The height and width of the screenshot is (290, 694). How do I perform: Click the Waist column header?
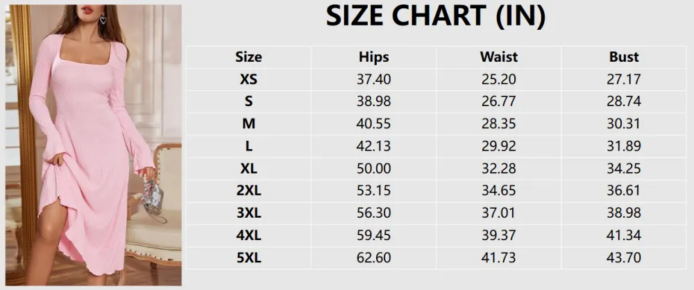click(x=498, y=57)
